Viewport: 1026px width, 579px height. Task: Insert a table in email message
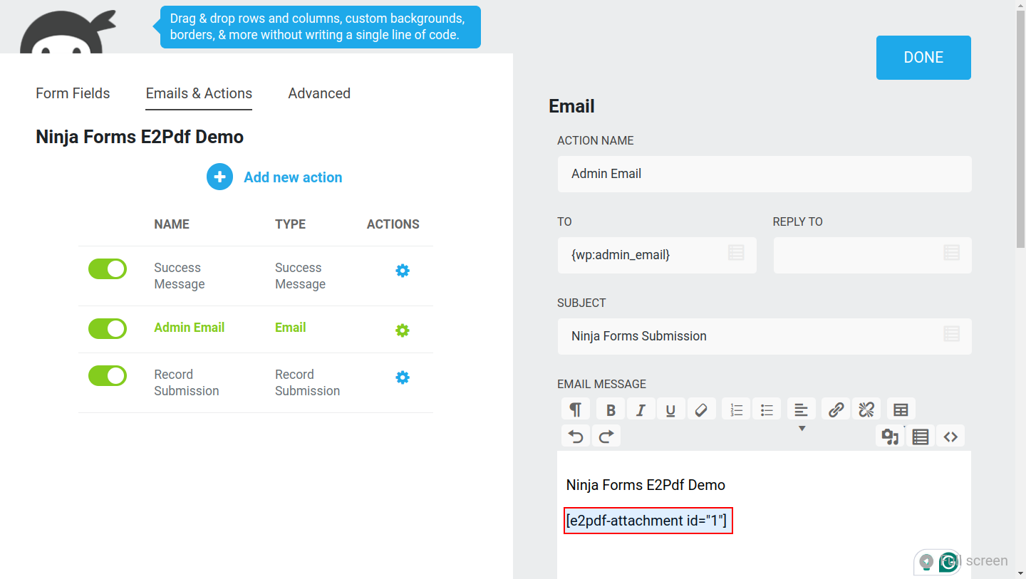pos(901,410)
